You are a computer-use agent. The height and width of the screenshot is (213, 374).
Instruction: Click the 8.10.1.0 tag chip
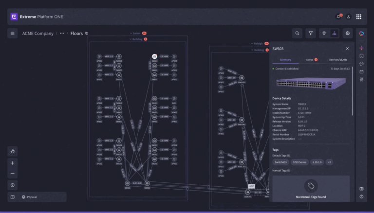317,162
